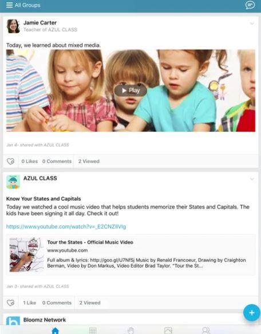261x334 pixels.
Task: Open the AZUL CLASS avatar icon
Action: (13, 182)
